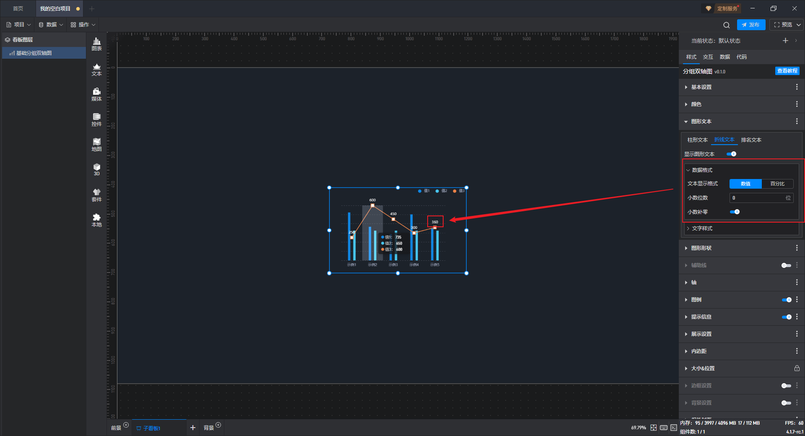Select 基础分组双轴图 layer in tree
The height and width of the screenshot is (436, 805).
click(x=44, y=53)
